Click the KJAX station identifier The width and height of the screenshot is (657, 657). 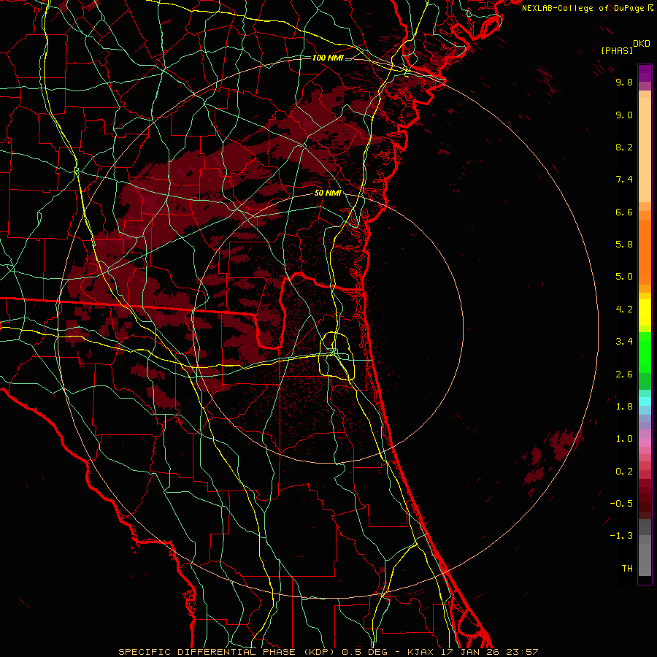[419, 652]
